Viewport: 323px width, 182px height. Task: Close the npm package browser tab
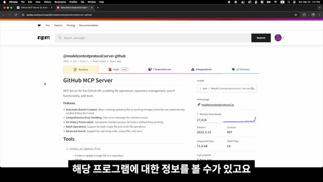(92, 8)
